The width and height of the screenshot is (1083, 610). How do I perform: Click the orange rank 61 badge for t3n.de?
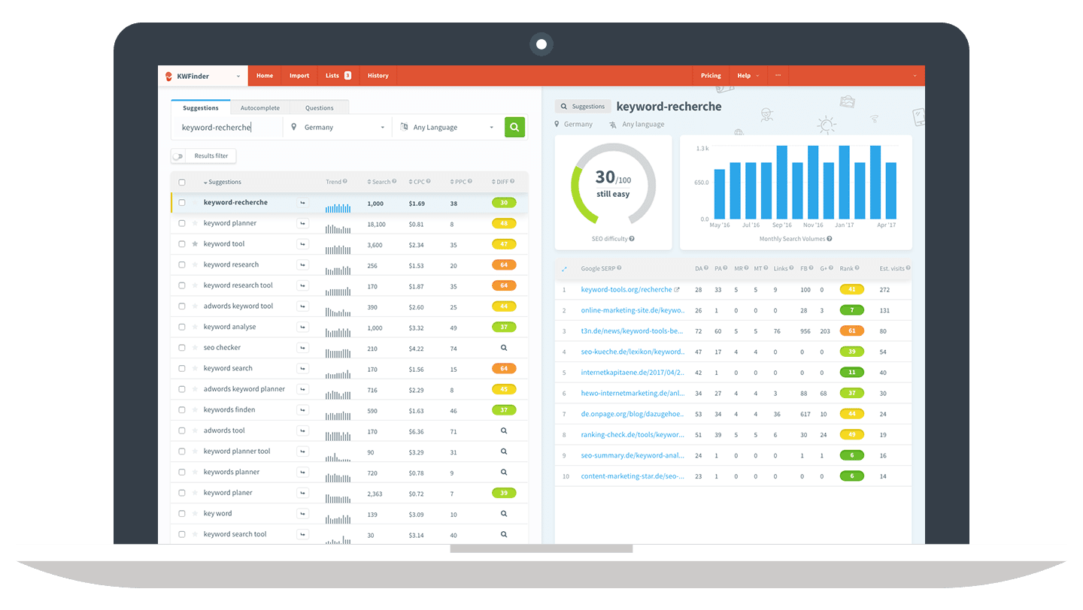click(x=852, y=331)
